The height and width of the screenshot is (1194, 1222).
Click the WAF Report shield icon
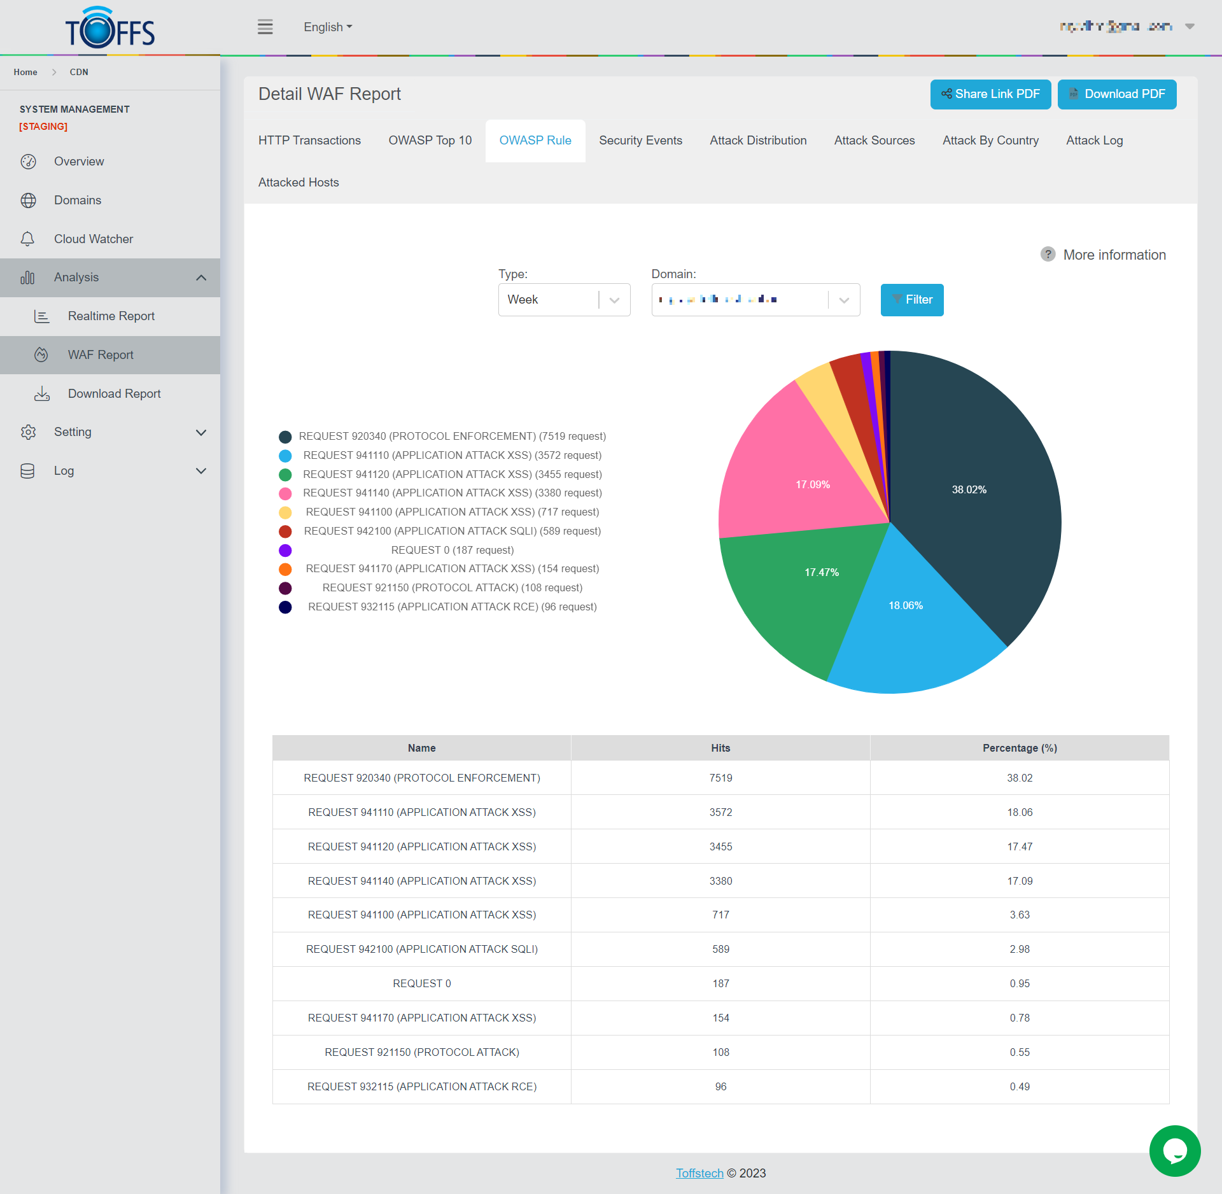[41, 355]
